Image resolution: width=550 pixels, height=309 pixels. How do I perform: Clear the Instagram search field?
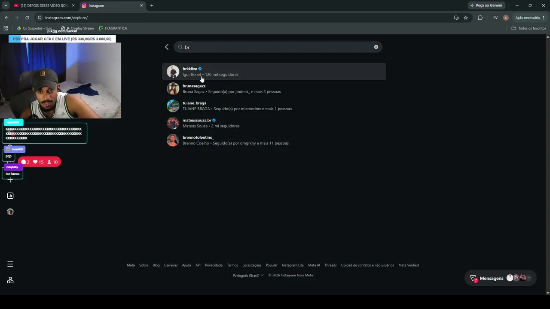(376, 47)
